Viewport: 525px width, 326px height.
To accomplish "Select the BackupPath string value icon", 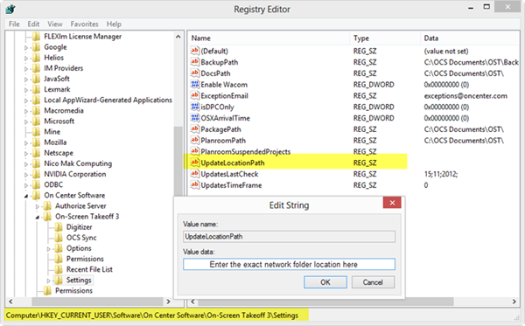I will pyautogui.click(x=194, y=62).
